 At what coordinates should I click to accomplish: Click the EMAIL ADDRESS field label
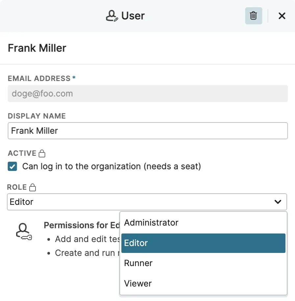click(x=39, y=78)
